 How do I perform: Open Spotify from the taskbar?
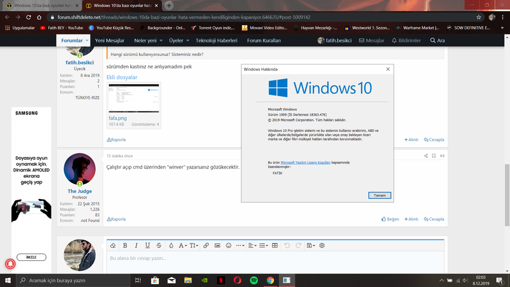pos(254,280)
